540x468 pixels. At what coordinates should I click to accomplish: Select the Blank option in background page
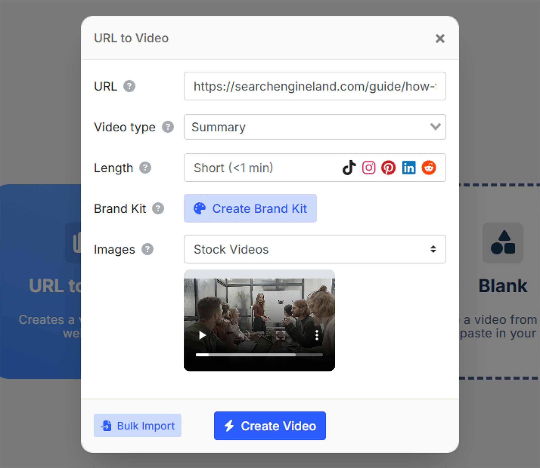503,286
